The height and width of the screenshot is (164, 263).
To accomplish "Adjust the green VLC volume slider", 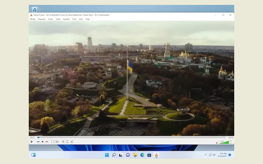I will [225, 142].
